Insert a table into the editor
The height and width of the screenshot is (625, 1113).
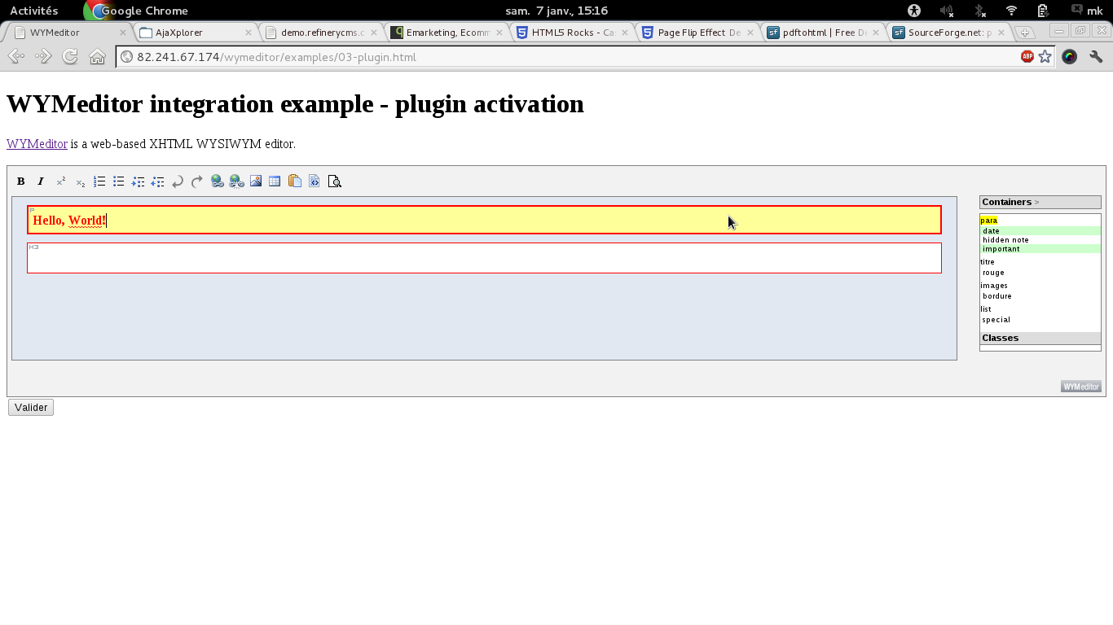pyautogui.click(x=275, y=181)
